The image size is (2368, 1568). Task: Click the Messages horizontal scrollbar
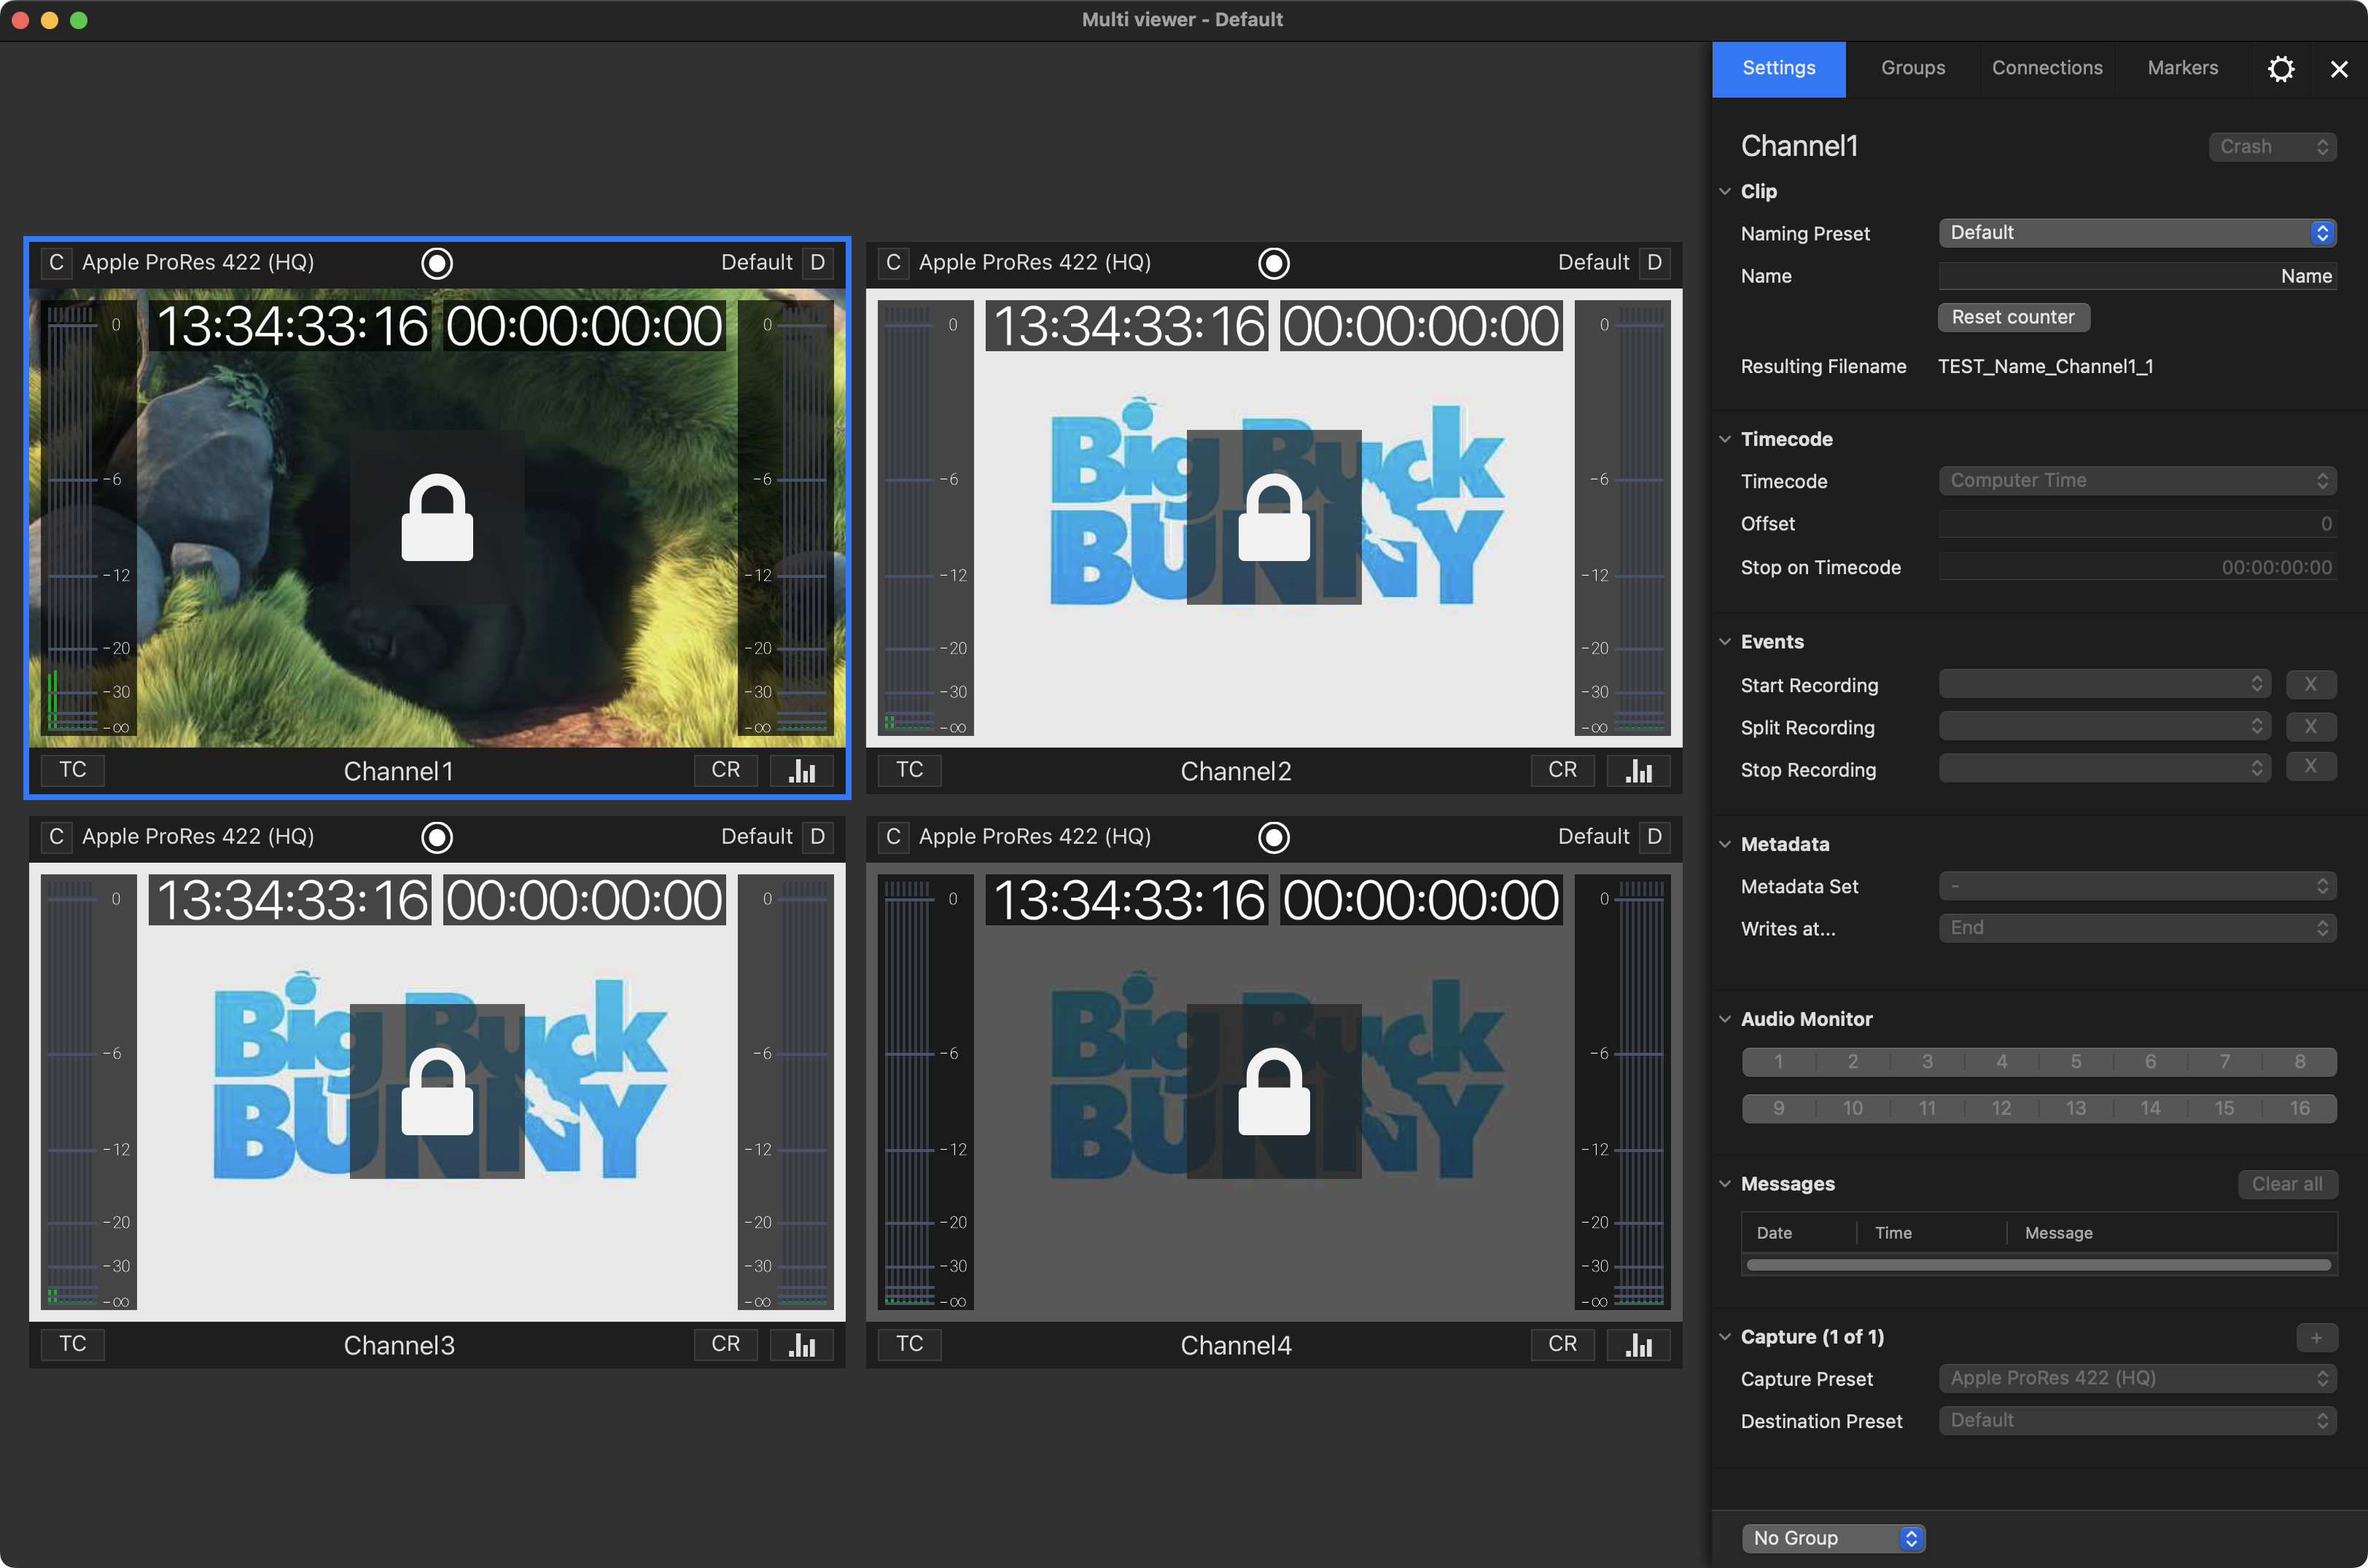[2038, 1265]
